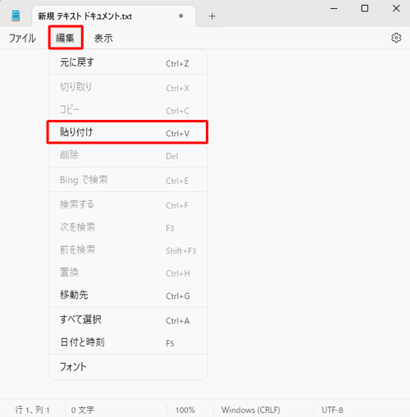The image size is (410, 417).
Task: Click the Notepad app icon in title bar
Action: click(16, 16)
